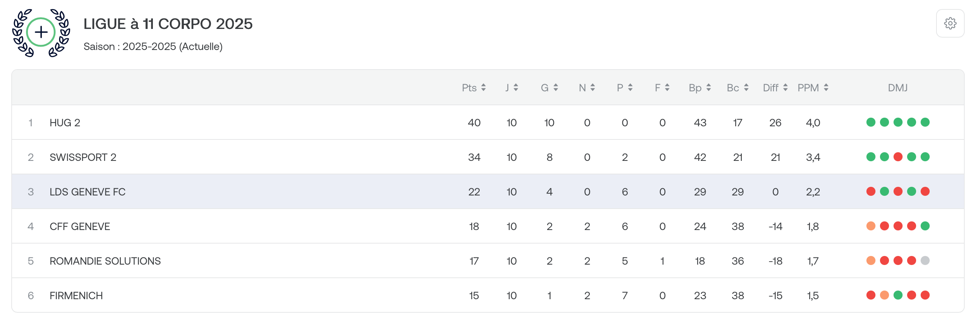Viewport: 979px width, 324px height.
Task: Open CFF GENEVE team row
Action: (488, 226)
